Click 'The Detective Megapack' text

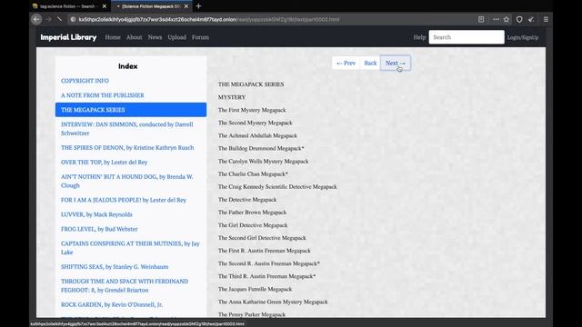click(x=247, y=200)
